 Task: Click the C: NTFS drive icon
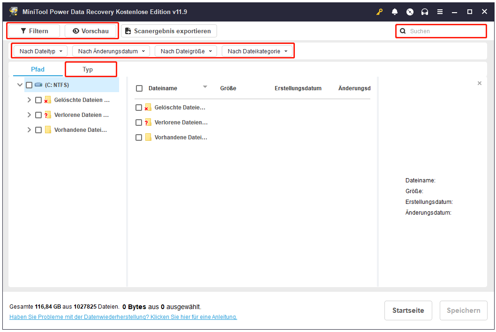click(x=38, y=85)
